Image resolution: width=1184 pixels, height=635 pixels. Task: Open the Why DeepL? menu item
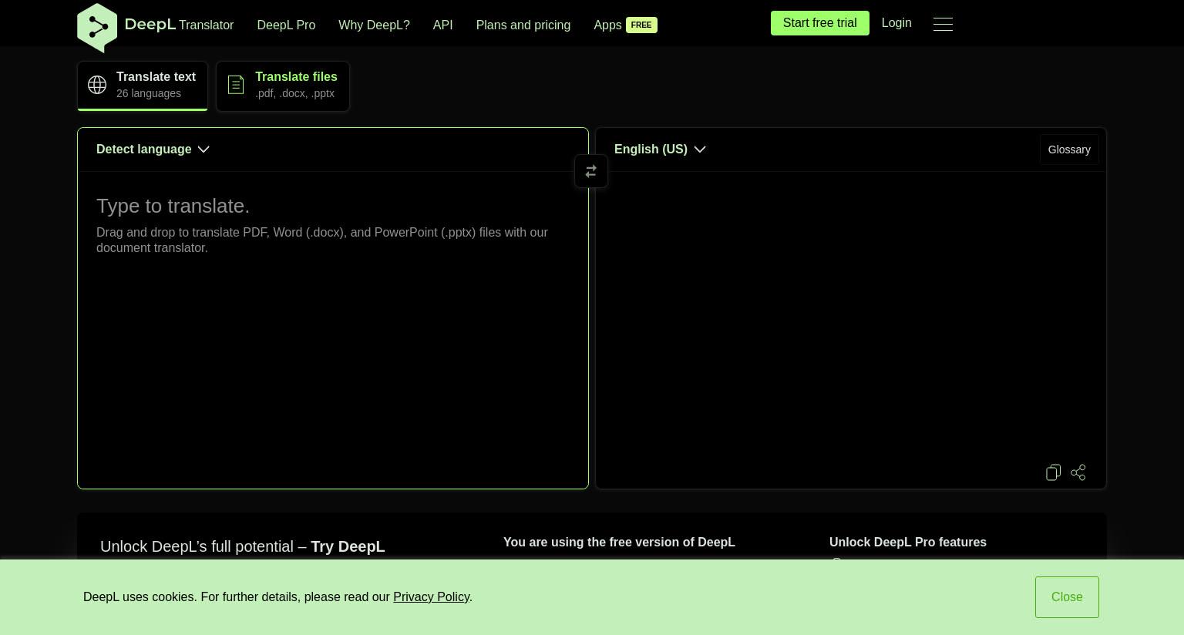point(374,25)
